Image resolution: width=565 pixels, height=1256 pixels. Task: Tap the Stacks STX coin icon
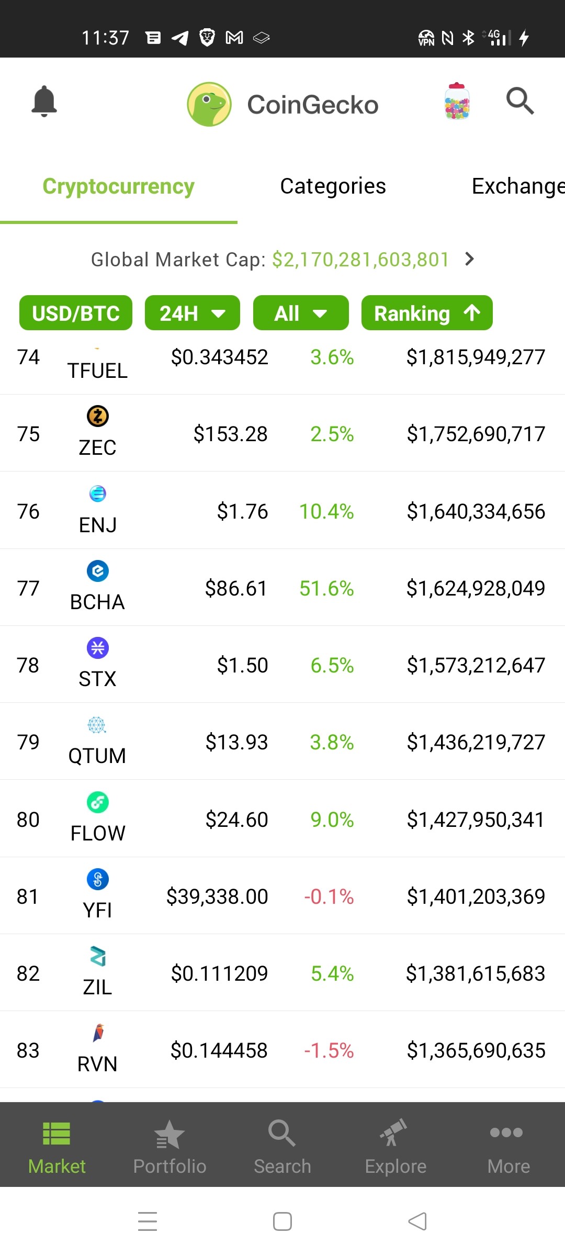pyautogui.click(x=98, y=647)
